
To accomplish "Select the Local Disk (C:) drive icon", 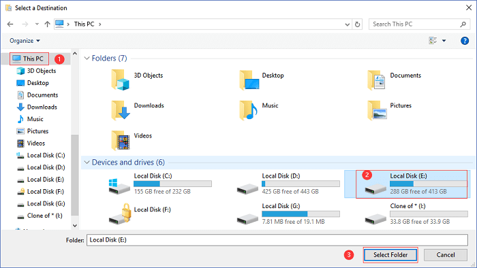I will tap(119, 186).
